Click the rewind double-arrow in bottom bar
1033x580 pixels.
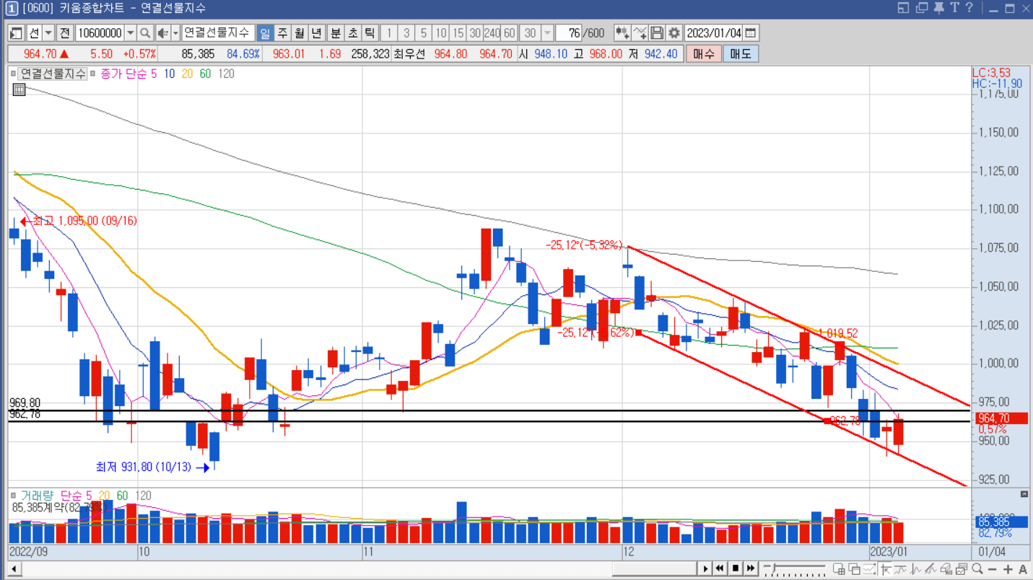click(720, 568)
